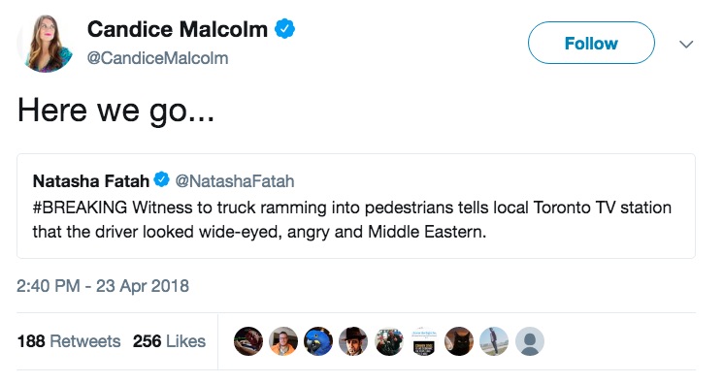Screen dimensions: 724x383
Task: View the 256 Likes list
Action: (x=169, y=341)
